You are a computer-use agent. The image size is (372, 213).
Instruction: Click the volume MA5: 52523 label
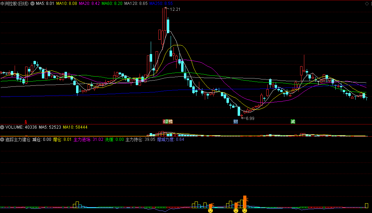50,127
